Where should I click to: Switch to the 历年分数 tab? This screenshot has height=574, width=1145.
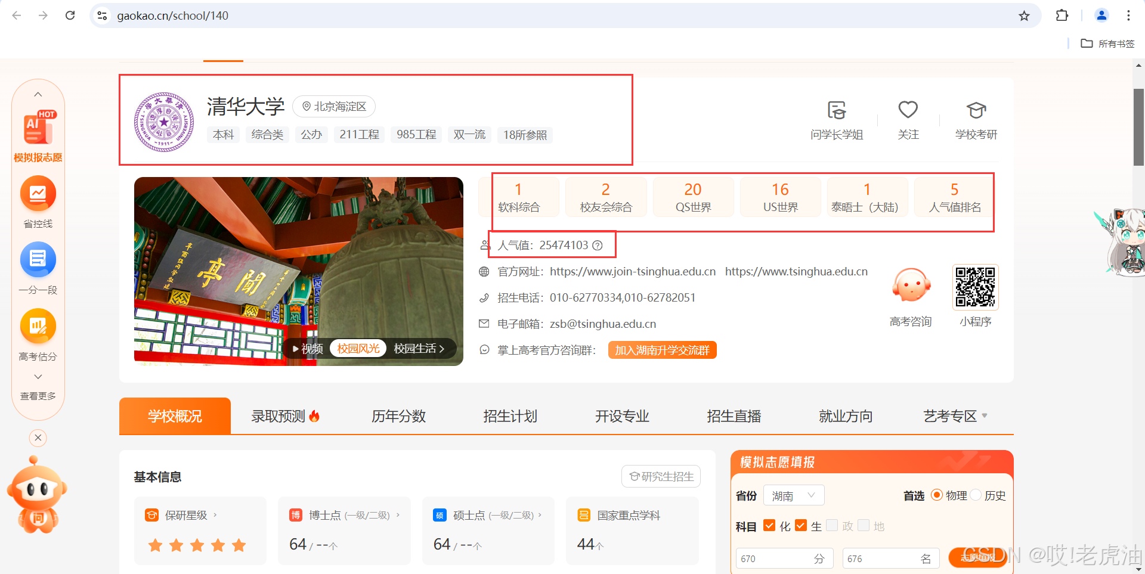(398, 416)
